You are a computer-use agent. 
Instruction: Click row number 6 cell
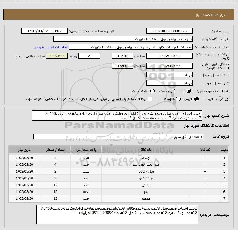(224, 192)
